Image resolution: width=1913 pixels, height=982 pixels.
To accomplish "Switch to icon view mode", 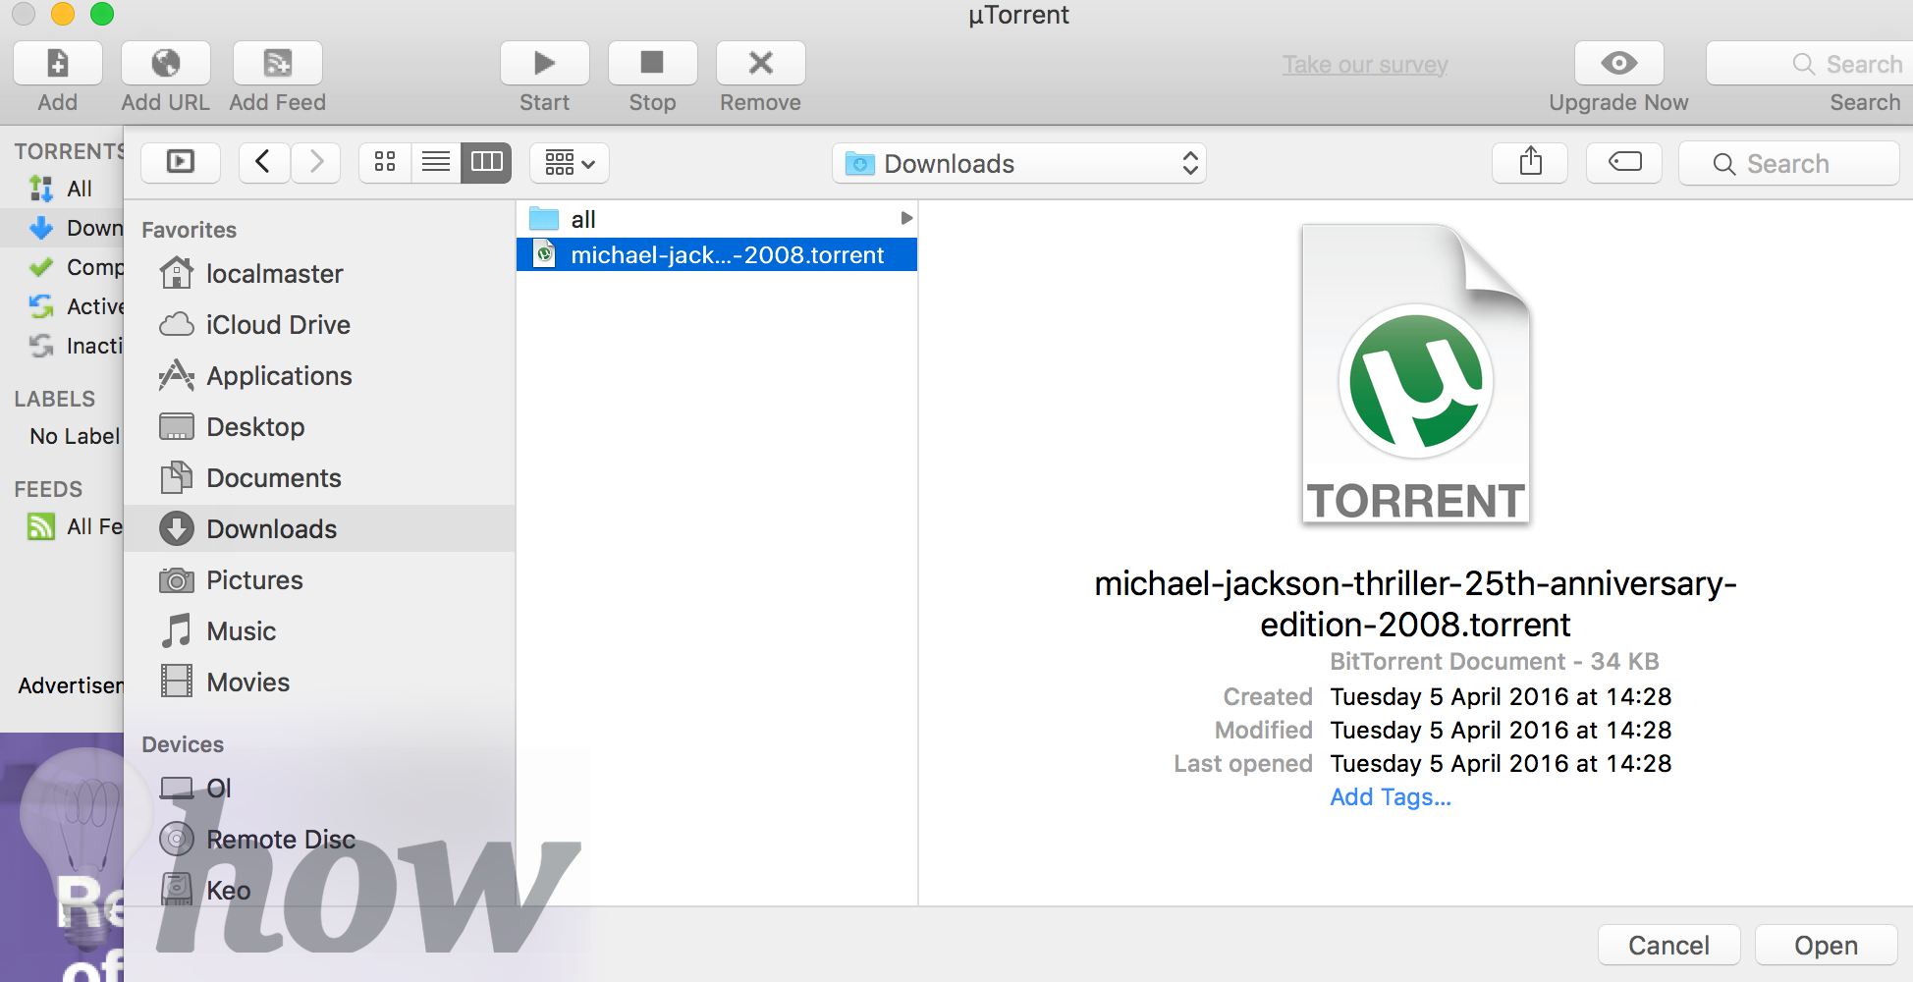I will 385,162.
